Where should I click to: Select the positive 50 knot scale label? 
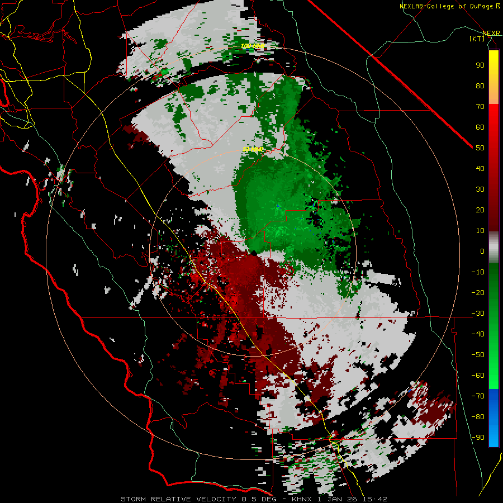pyautogui.click(x=480, y=148)
